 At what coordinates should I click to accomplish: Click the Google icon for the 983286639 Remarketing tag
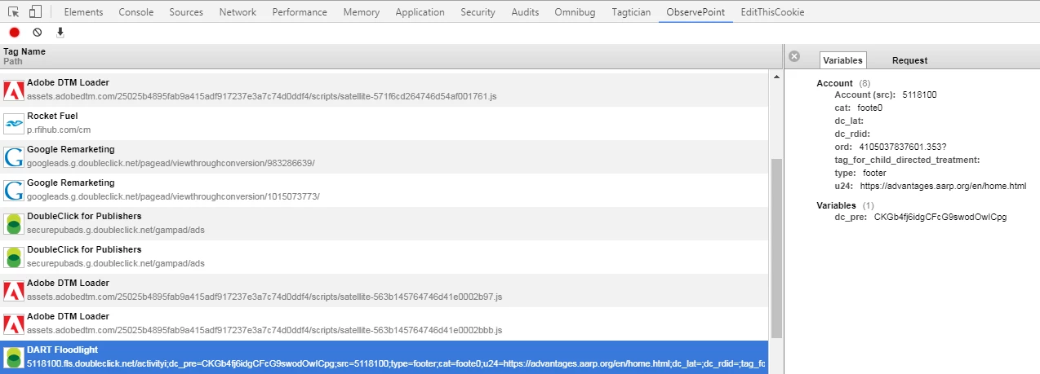click(x=13, y=156)
